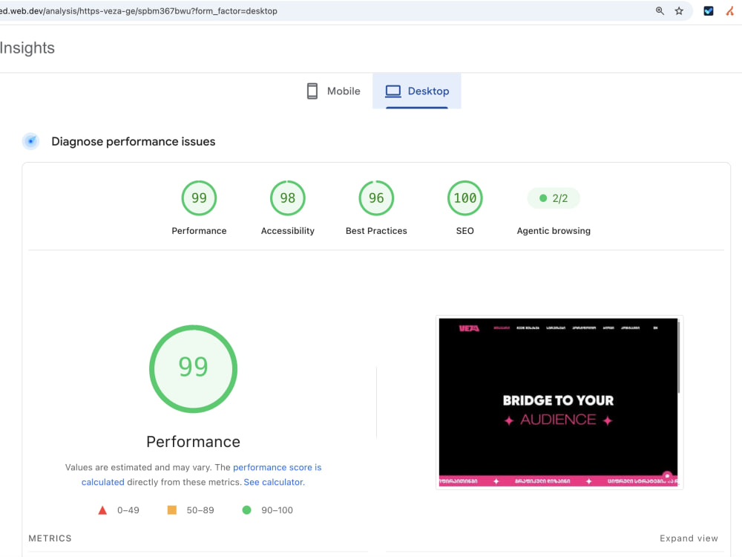Click the large 99 performance gauge
This screenshot has width=742, height=557.
(x=193, y=368)
